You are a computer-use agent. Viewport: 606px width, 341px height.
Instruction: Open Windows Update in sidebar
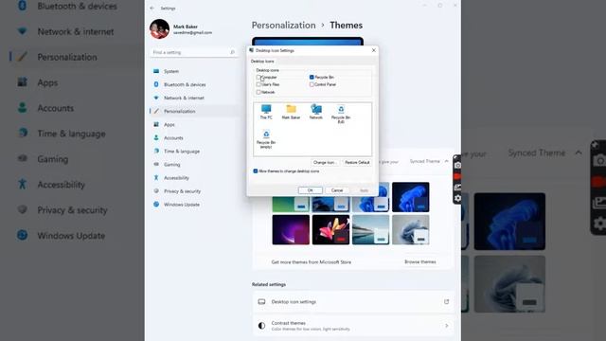click(x=181, y=205)
